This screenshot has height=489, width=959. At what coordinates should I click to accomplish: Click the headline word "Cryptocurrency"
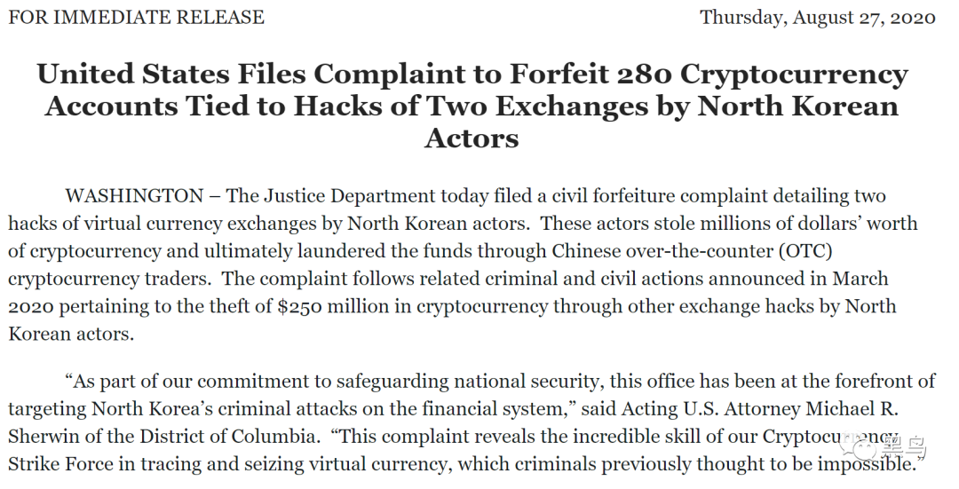coord(794,75)
